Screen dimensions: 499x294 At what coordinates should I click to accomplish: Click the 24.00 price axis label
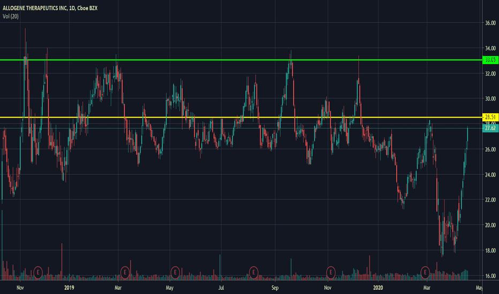[x=490, y=174]
